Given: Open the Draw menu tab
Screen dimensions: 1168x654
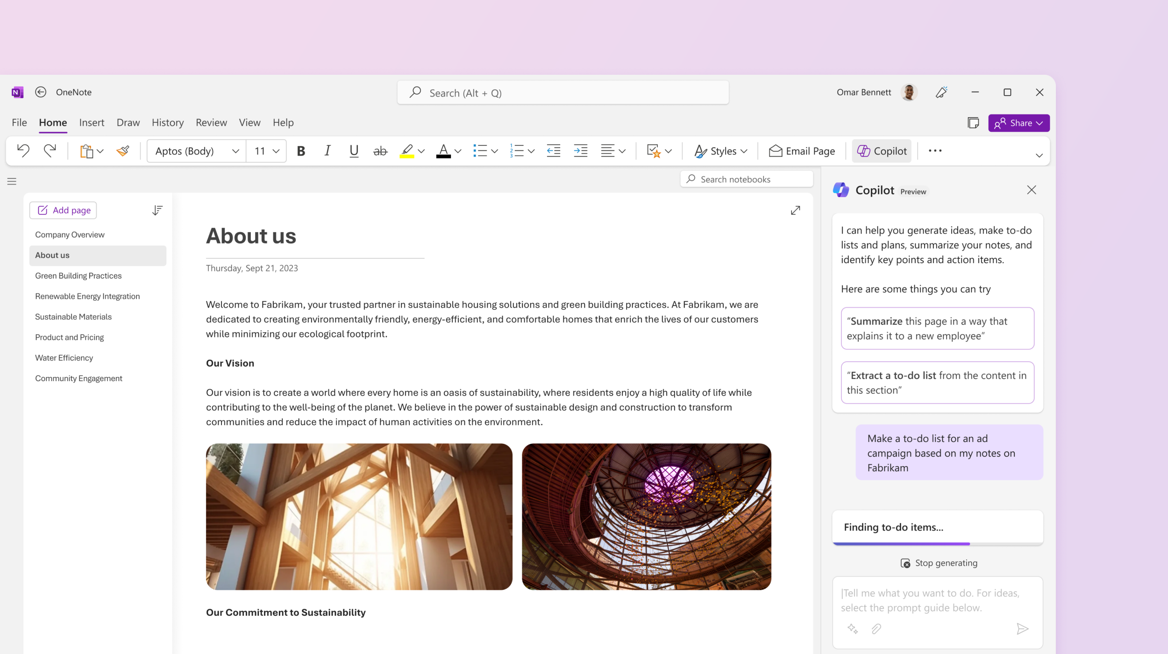Looking at the screenshot, I should 127,122.
